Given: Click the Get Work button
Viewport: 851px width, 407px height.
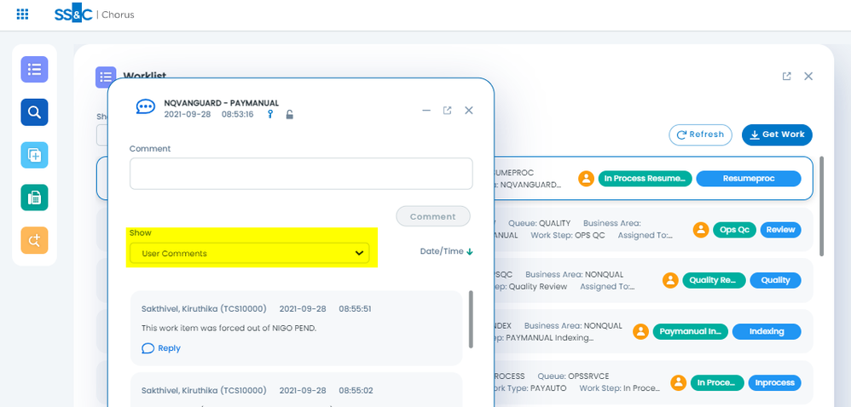Looking at the screenshot, I should (x=777, y=135).
